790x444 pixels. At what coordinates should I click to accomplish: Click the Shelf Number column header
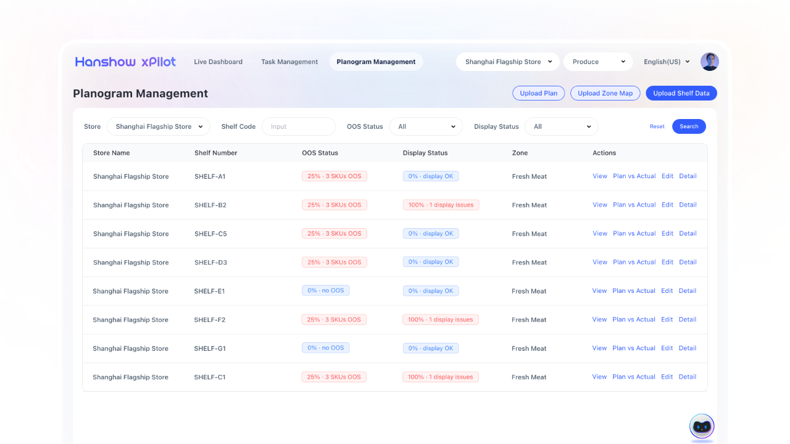pyautogui.click(x=216, y=153)
